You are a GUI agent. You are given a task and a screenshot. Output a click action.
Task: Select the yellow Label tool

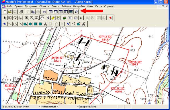pos(53,18)
